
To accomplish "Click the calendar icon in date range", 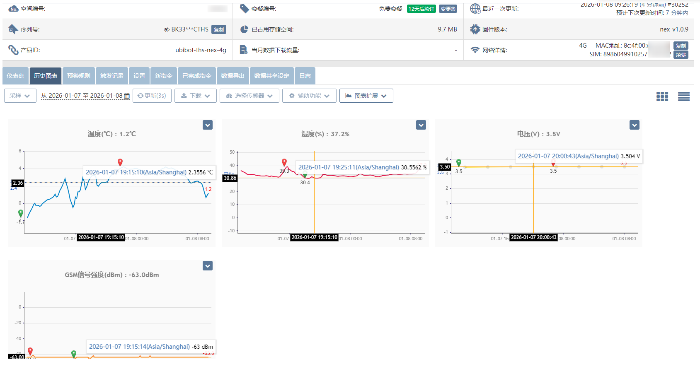I will click(x=127, y=96).
